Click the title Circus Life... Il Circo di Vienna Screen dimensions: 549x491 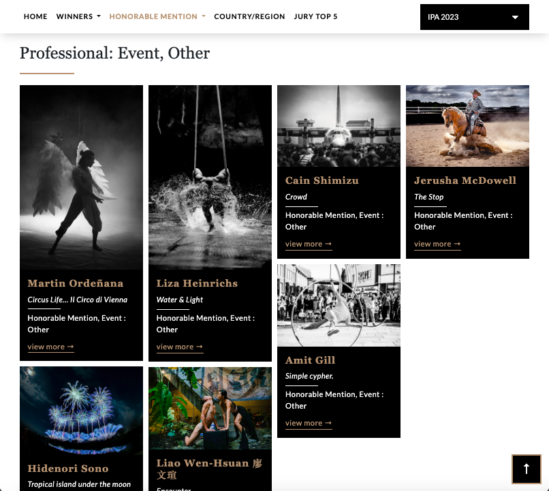[78, 300]
